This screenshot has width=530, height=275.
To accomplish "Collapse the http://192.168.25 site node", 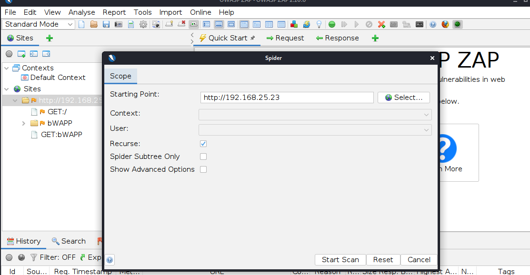I will click(15, 100).
